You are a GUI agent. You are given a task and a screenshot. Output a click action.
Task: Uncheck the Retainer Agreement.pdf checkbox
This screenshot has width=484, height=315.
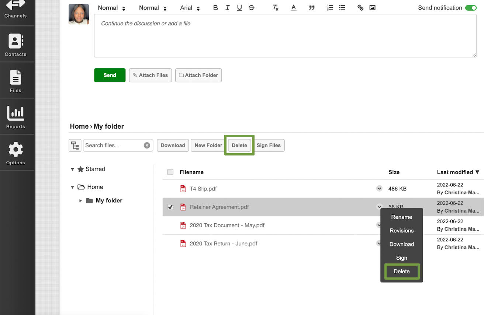coord(170,207)
